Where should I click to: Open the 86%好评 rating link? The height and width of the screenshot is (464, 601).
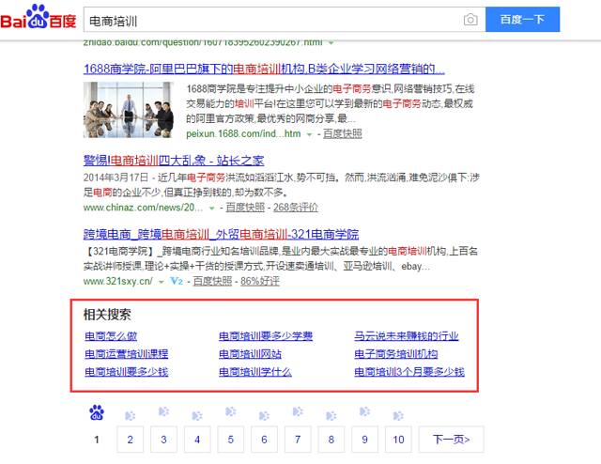(260, 281)
